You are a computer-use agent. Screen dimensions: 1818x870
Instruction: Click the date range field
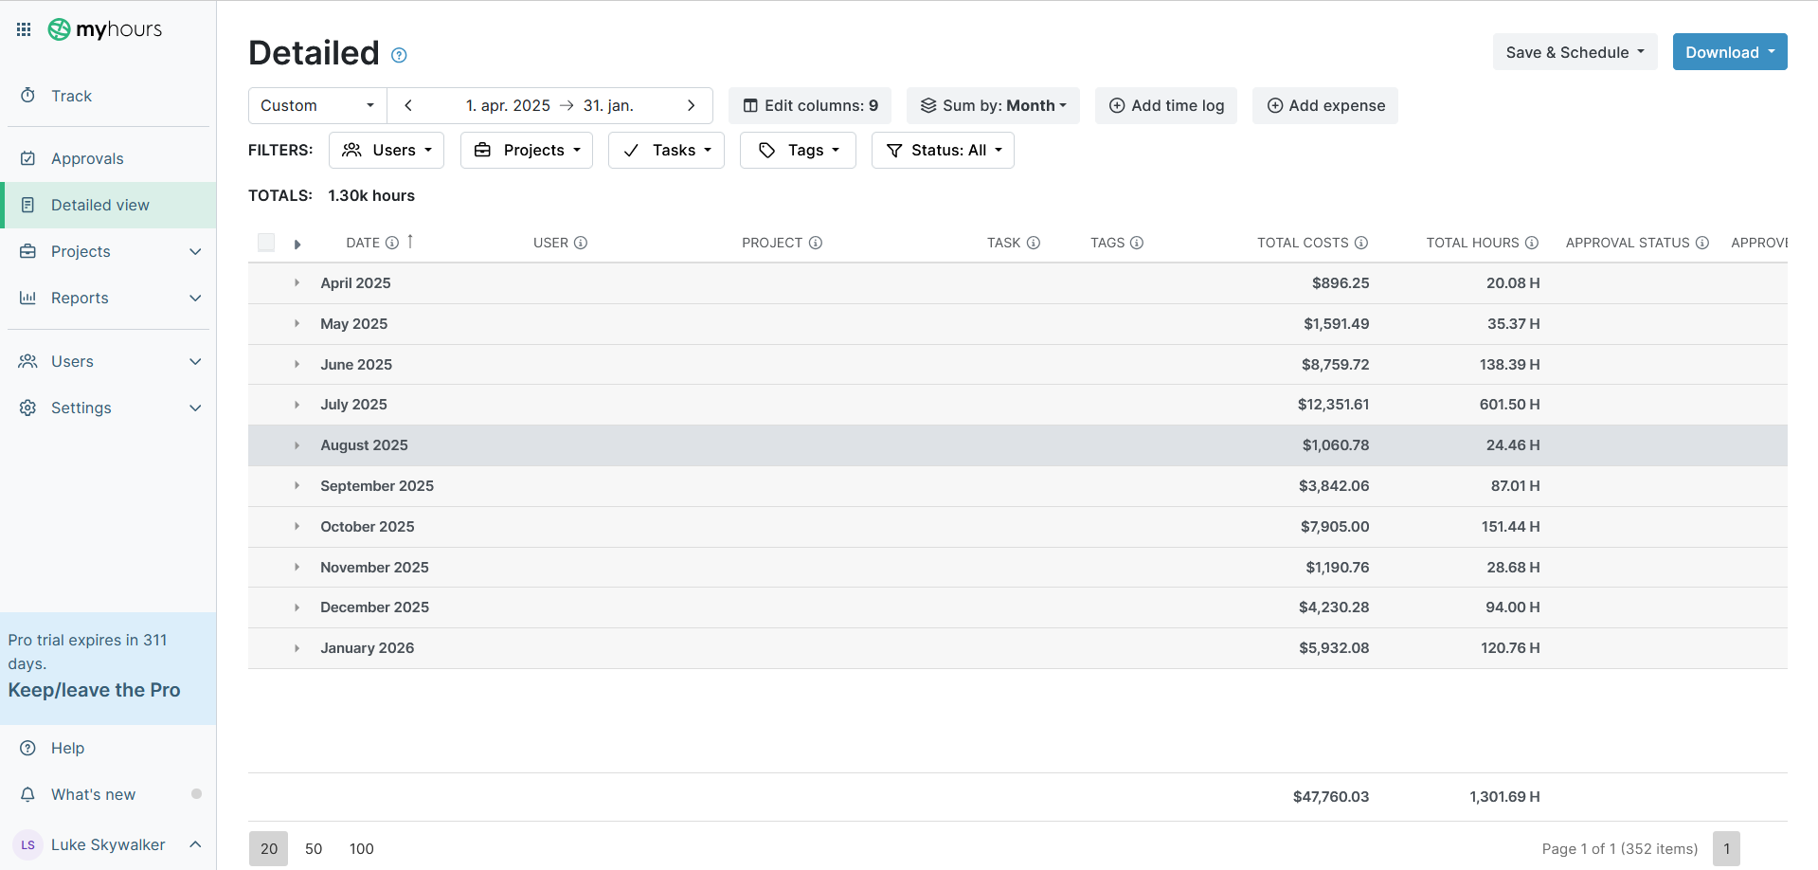click(x=549, y=105)
